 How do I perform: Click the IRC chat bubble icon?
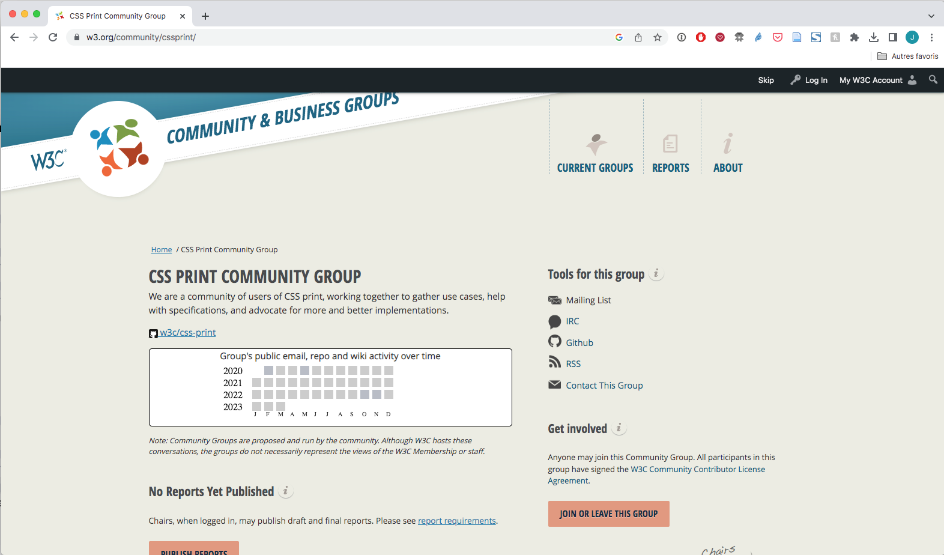point(554,321)
